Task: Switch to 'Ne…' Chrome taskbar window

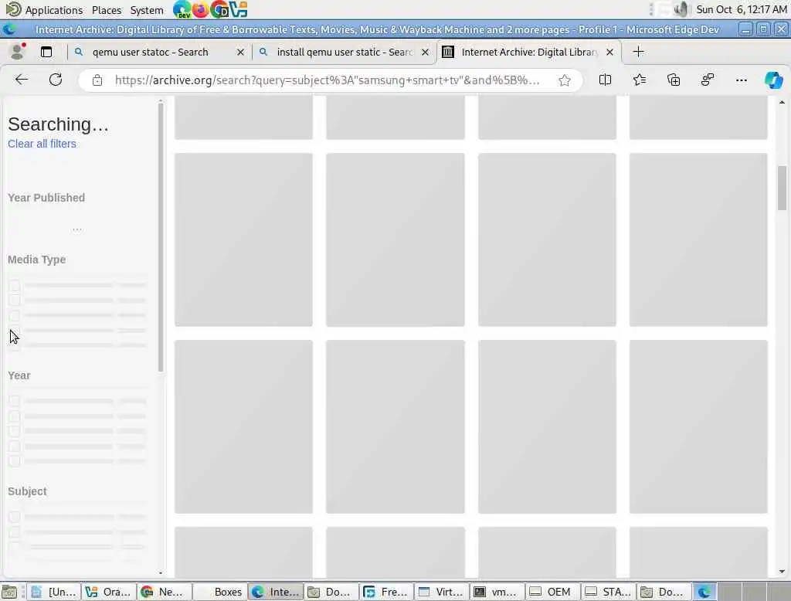Action: pyautogui.click(x=164, y=592)
